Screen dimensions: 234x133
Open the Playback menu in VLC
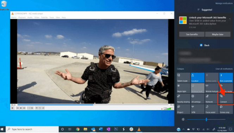click(22, 18)
